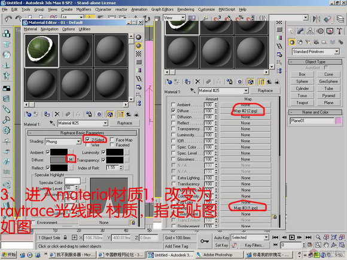The width and height of the screenshot is (347, 260).
Task: Uncheck the Diffuse map checkbox
Action: [173, 111]
